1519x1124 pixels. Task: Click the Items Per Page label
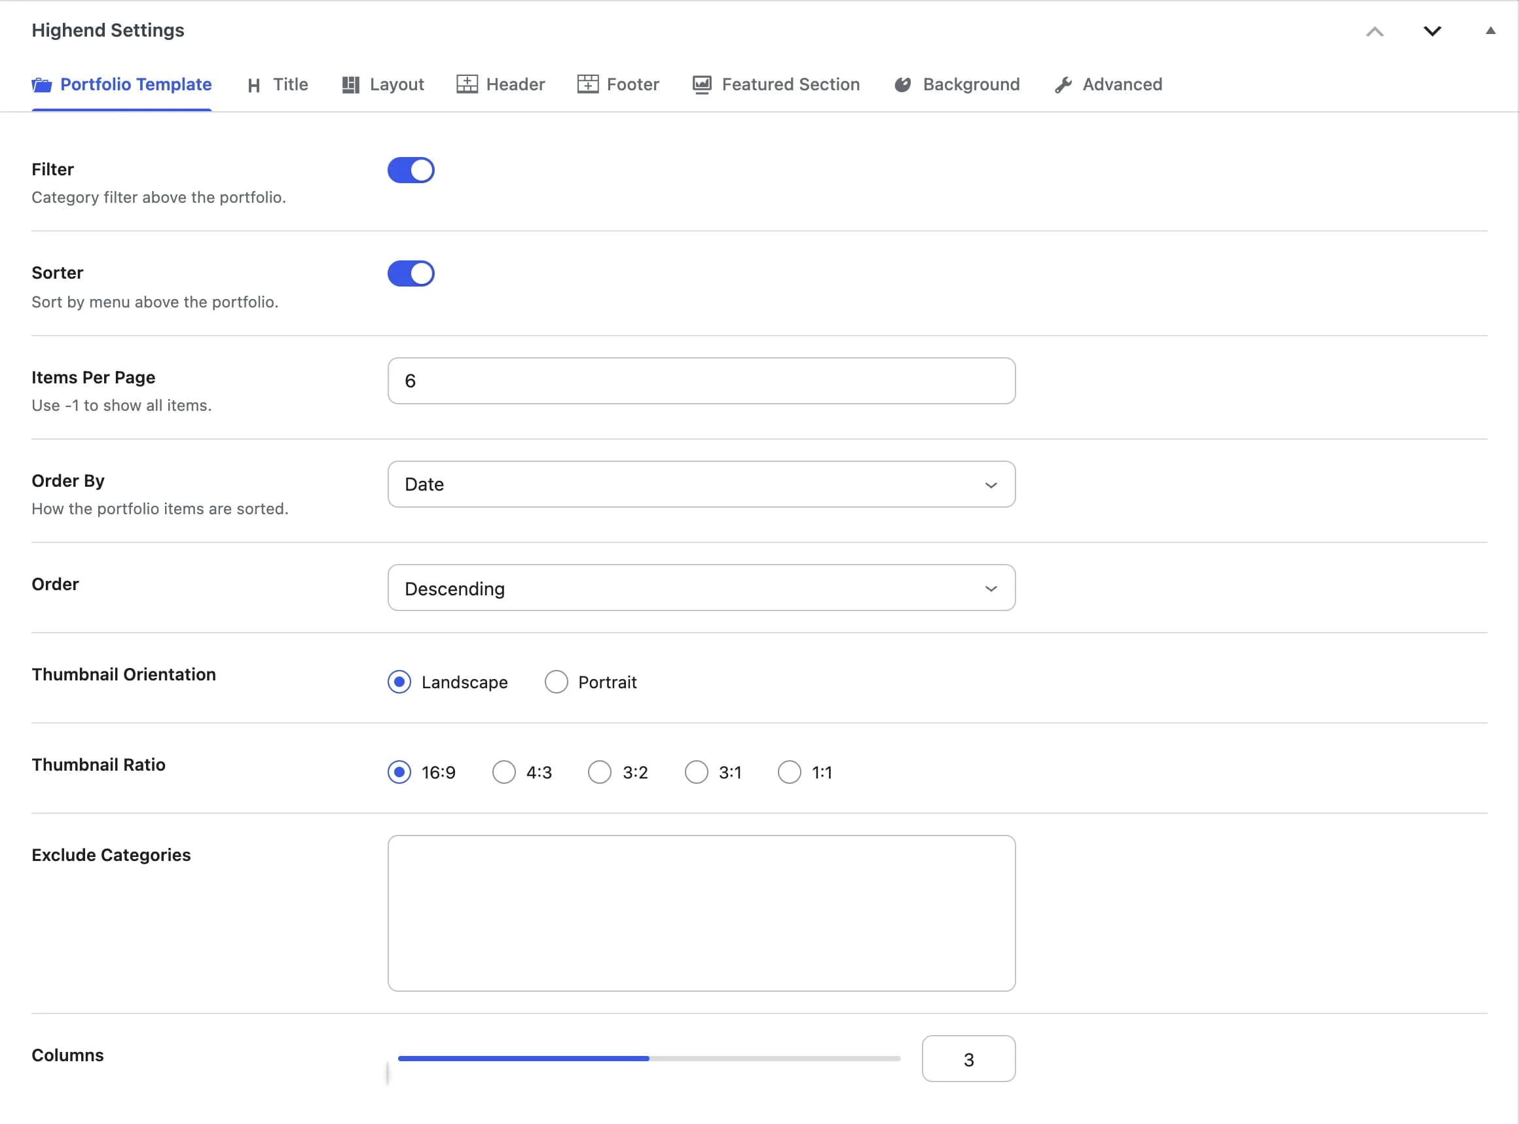[x=93, y=378]
